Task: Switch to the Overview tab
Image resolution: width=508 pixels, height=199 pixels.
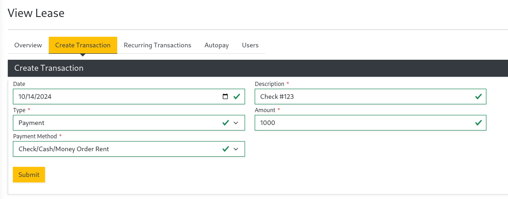Action: pyautogui.click(x=28, y=45)
